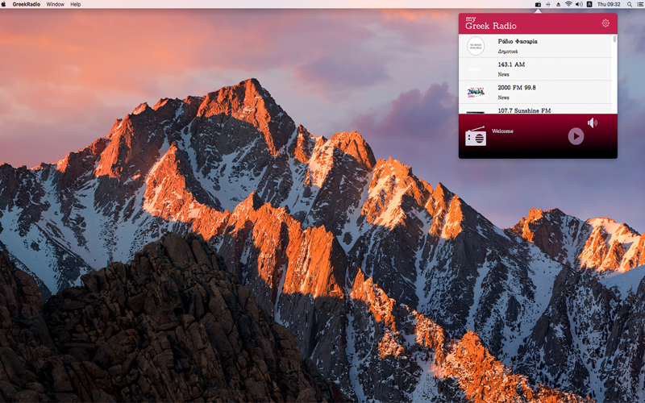The height and width of the screenshot is (403, 645).
Task: Open the Apple menu
Action: point(4,4)
